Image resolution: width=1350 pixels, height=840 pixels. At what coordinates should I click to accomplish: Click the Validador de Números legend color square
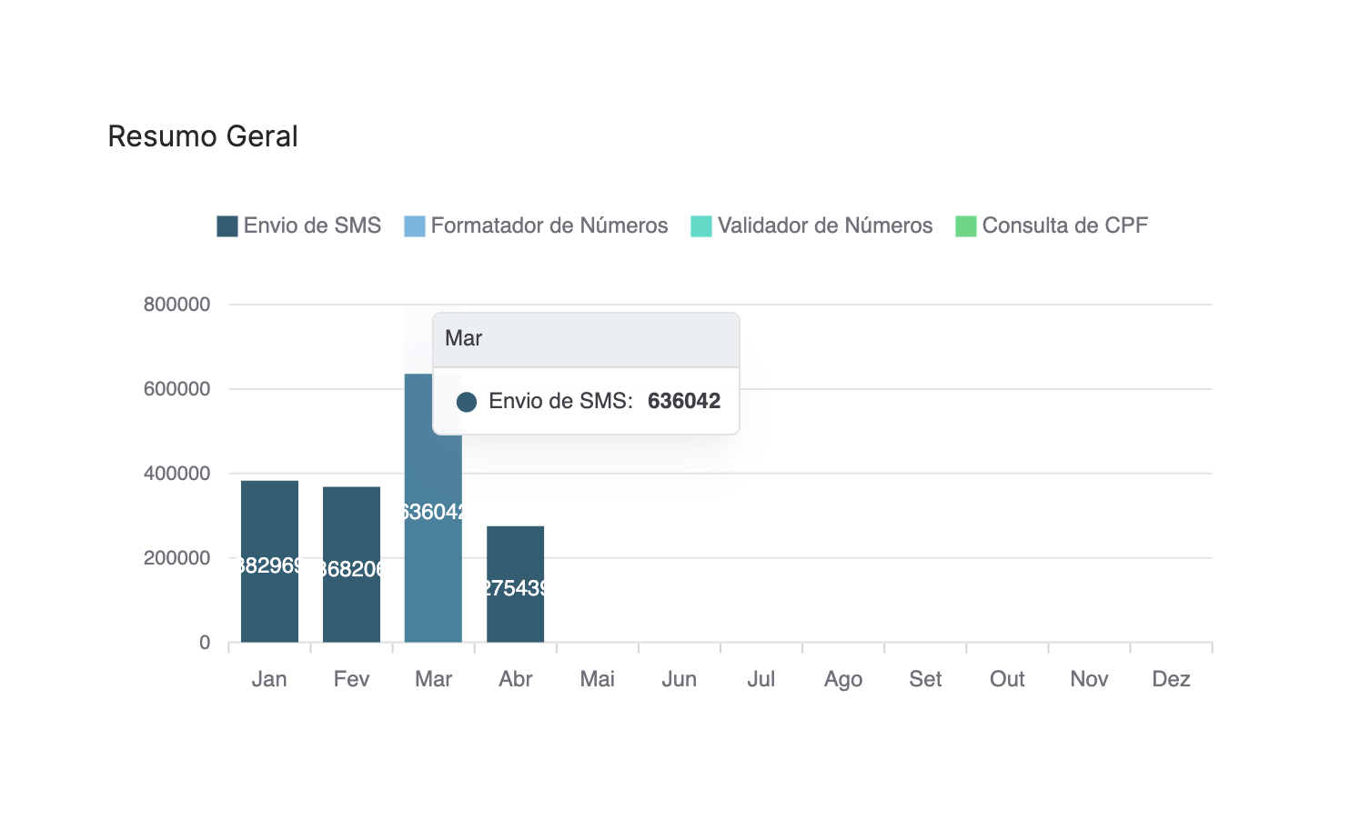pos(700,225)
